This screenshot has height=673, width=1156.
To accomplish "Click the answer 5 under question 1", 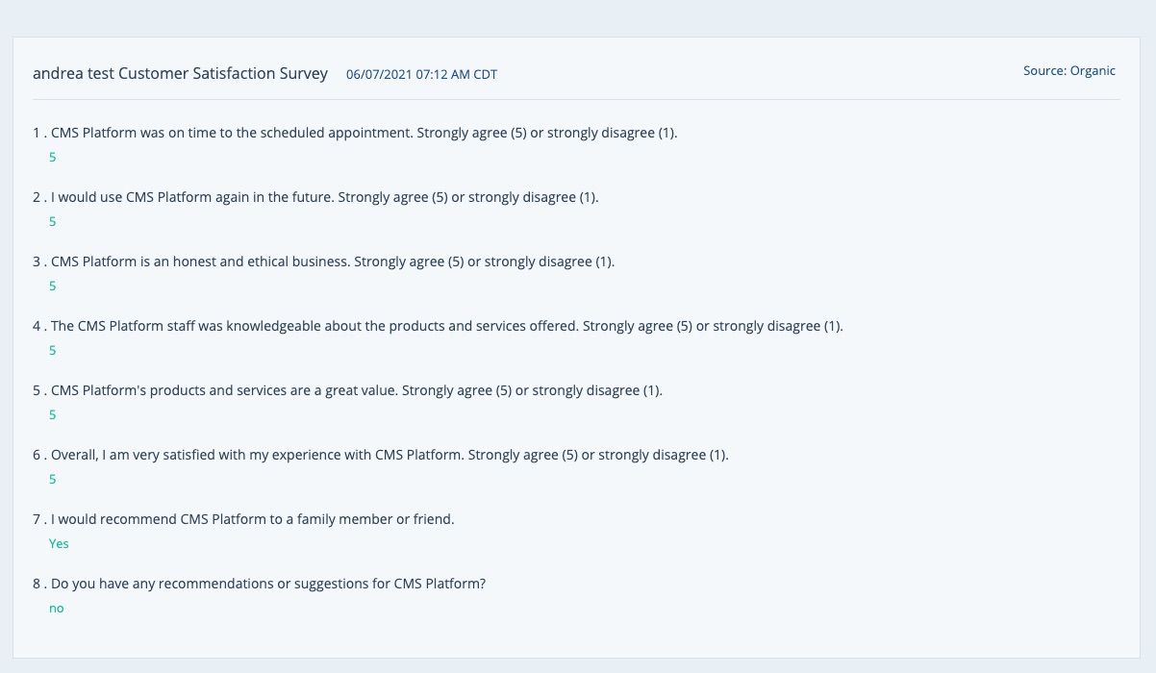I will 53,157.
